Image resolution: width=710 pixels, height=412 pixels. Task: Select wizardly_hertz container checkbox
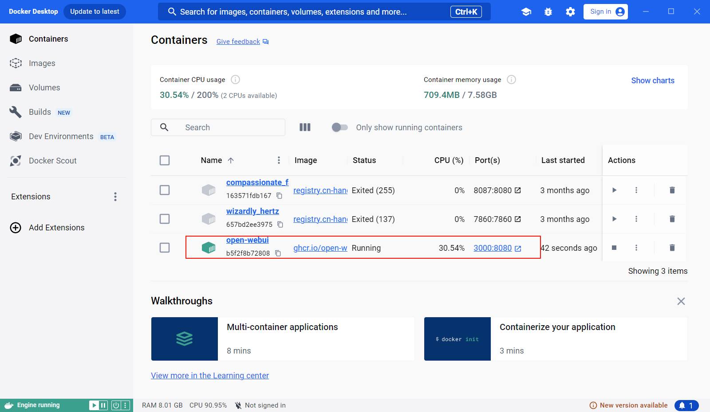[165, 219]
